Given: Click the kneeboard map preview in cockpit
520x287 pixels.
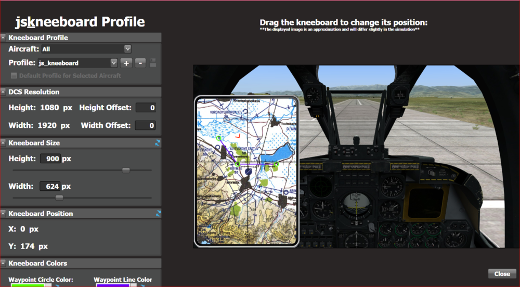Looking at the screenshot, I should [246, 172].
